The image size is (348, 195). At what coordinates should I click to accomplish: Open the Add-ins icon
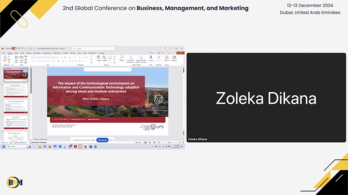tap(167, 58)
